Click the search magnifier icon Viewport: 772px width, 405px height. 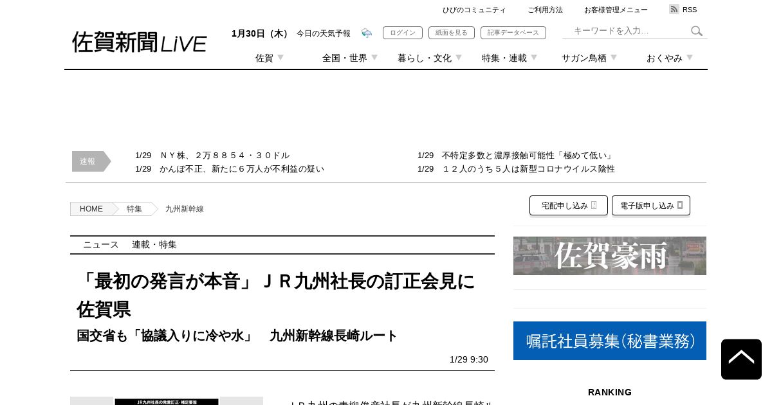pos(697,31)
